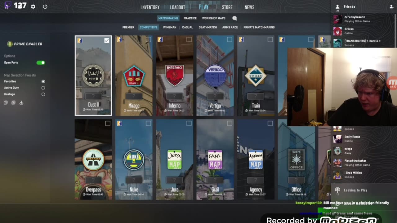Click the red Mobizen recorder bubble

392,82
